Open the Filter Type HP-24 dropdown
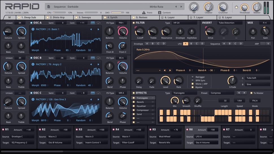Screen dimensions: 274x154 pyautogui.click(x=183, y=23)
